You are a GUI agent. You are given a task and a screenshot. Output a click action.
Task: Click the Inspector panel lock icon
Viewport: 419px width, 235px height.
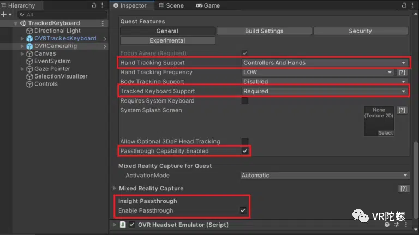pyautogui.click(x=404, y=5)
